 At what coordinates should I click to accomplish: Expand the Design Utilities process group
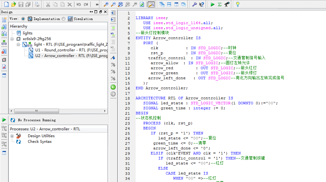click(12, 136)
